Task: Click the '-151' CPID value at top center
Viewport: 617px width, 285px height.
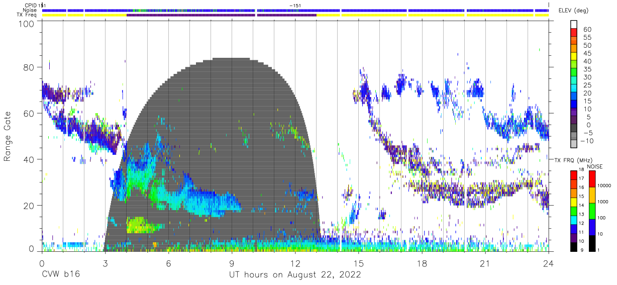Action: pos(296,5)
